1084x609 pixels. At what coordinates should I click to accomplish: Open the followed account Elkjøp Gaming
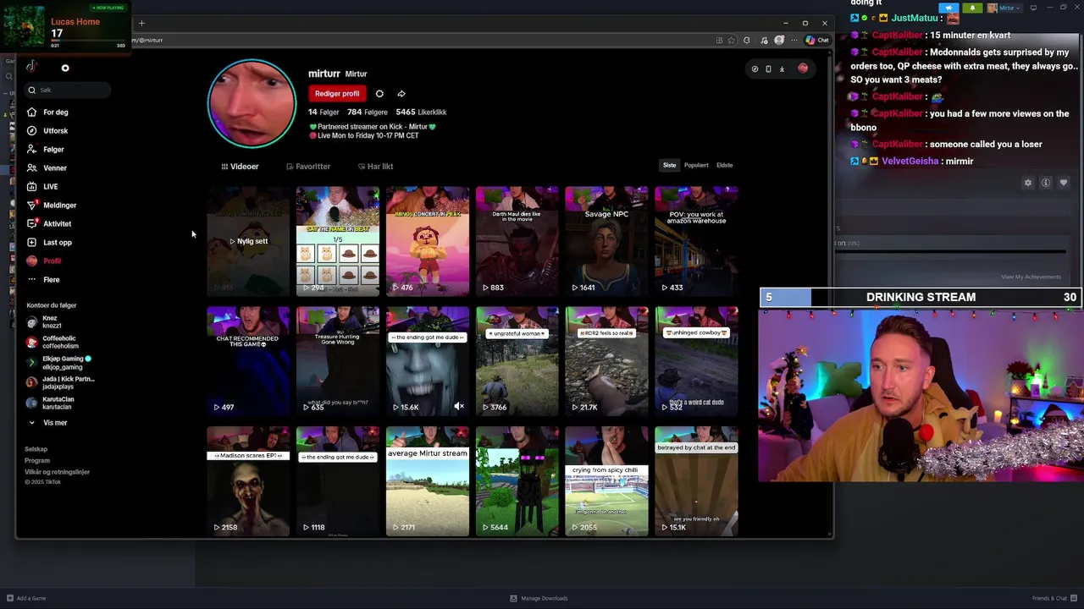click(x=58, y=363)
